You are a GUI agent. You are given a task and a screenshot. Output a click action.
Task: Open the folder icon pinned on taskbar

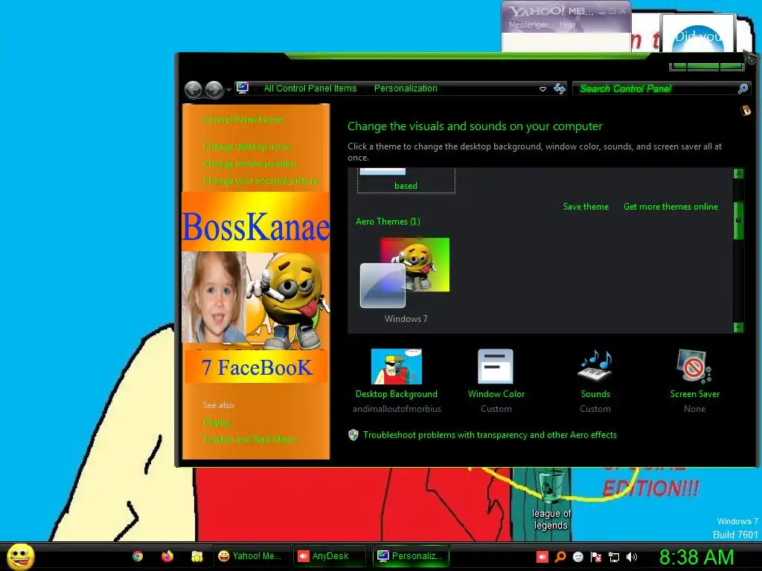196,556
